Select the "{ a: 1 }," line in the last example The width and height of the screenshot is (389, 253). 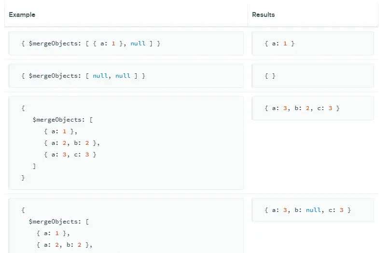(x=53, y=233)
